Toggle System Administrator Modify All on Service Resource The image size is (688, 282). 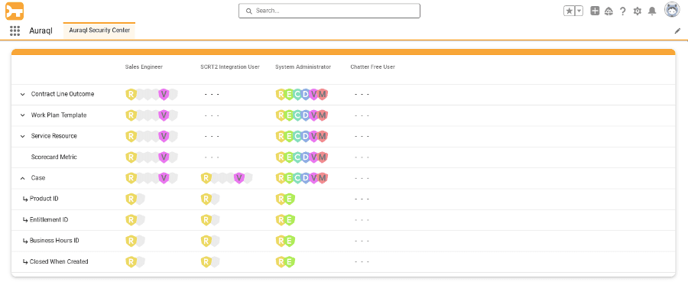[x=323, y=136]
